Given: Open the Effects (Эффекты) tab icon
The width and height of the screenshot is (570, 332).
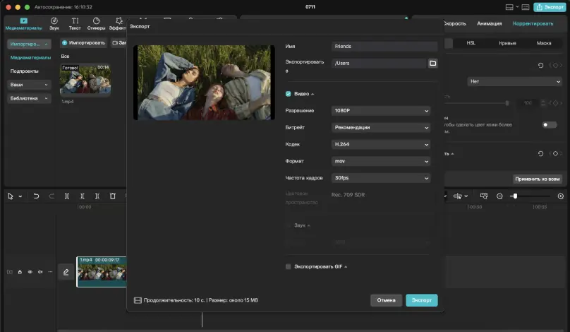Looking at the screenshot, I should pos(119,20).
